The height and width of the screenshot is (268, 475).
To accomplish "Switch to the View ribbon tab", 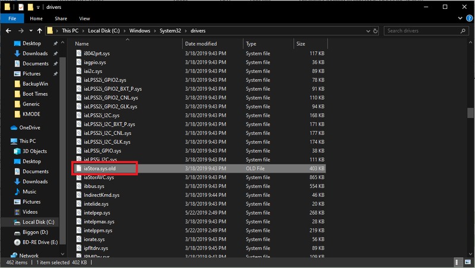I will (x=84, y=18).
